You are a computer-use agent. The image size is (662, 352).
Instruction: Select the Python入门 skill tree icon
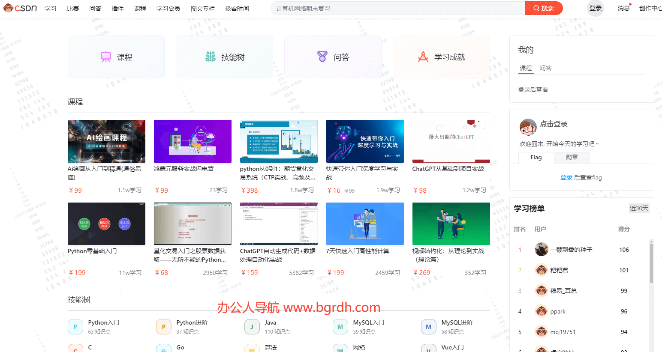[75, 326]
